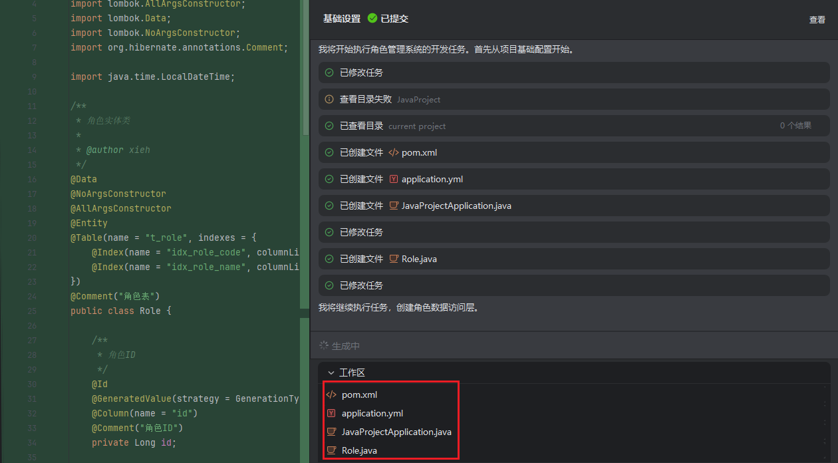Screen dimensions: 838x463
Task: Click the Java icon beside JavaProjectApplication.java in 工作区
Action: point(331,432)
